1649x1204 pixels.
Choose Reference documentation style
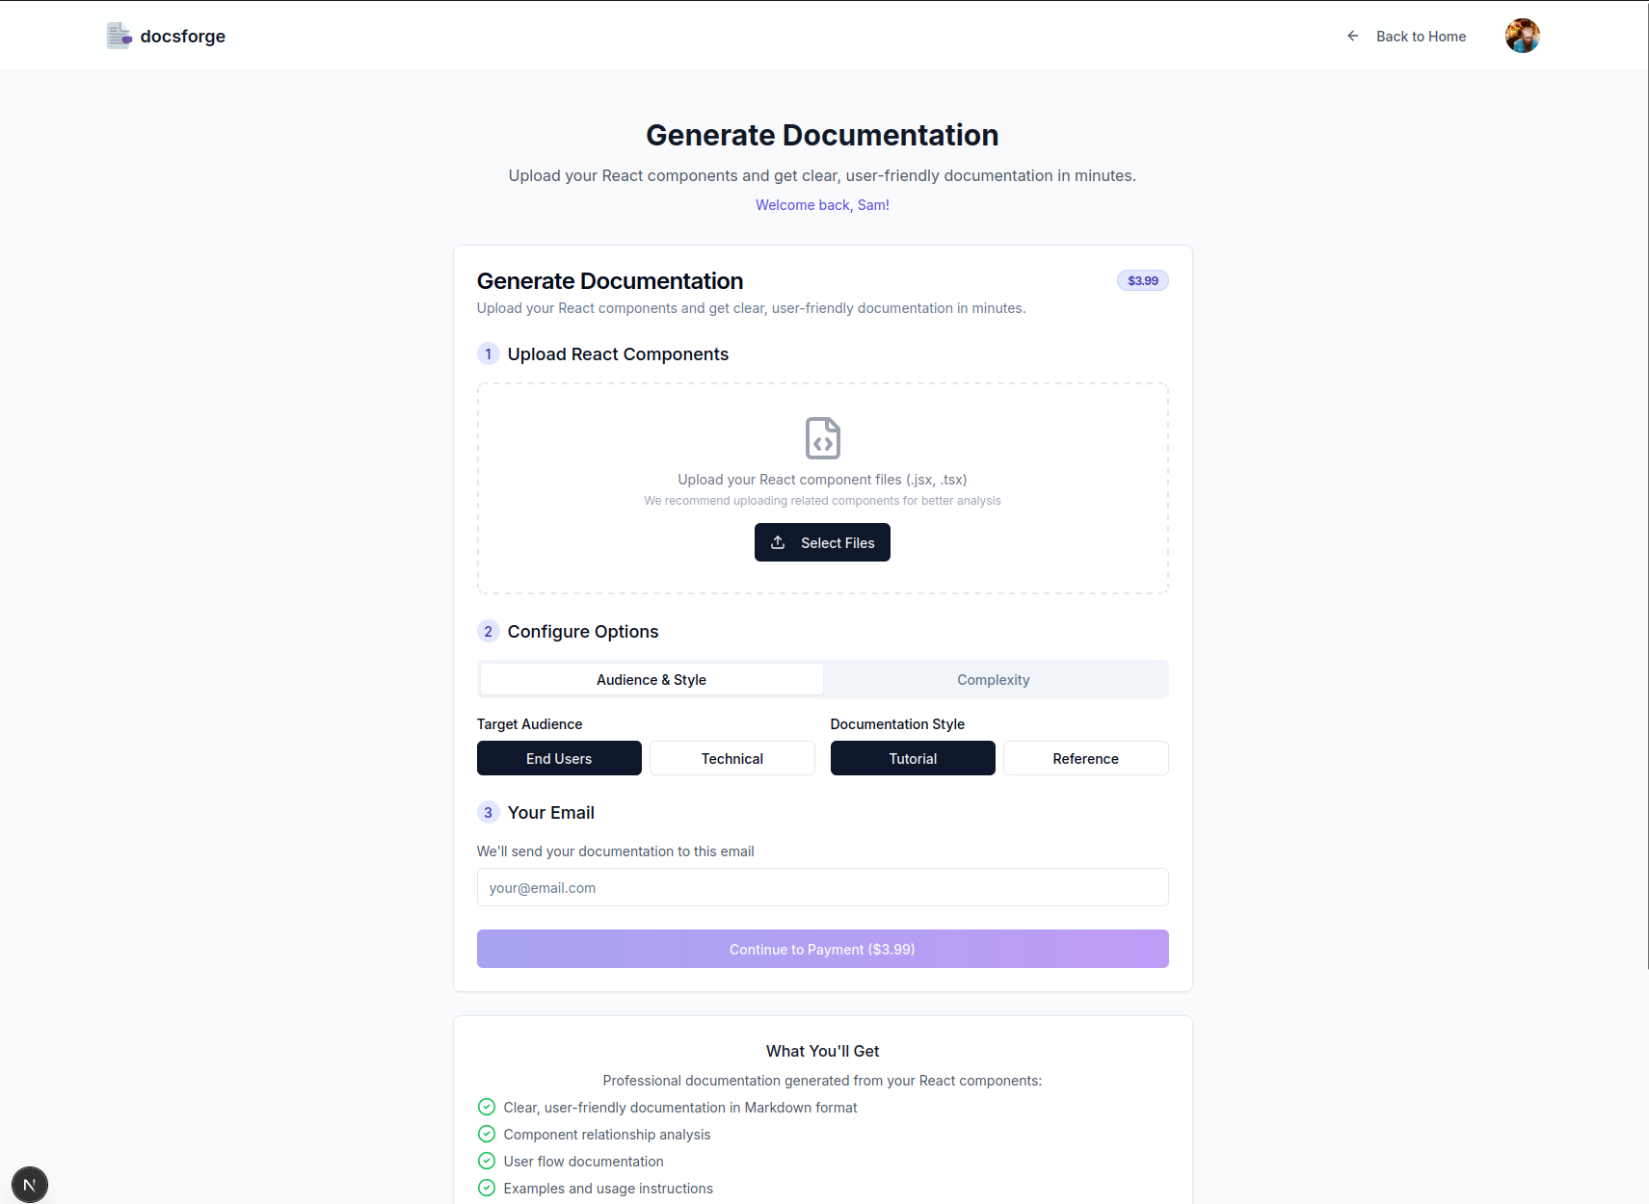click(1085, 758)
